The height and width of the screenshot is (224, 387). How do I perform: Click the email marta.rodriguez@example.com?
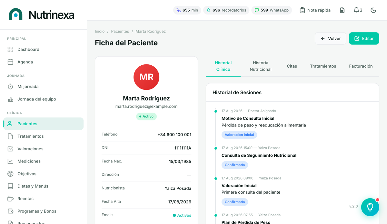point(146,107)
